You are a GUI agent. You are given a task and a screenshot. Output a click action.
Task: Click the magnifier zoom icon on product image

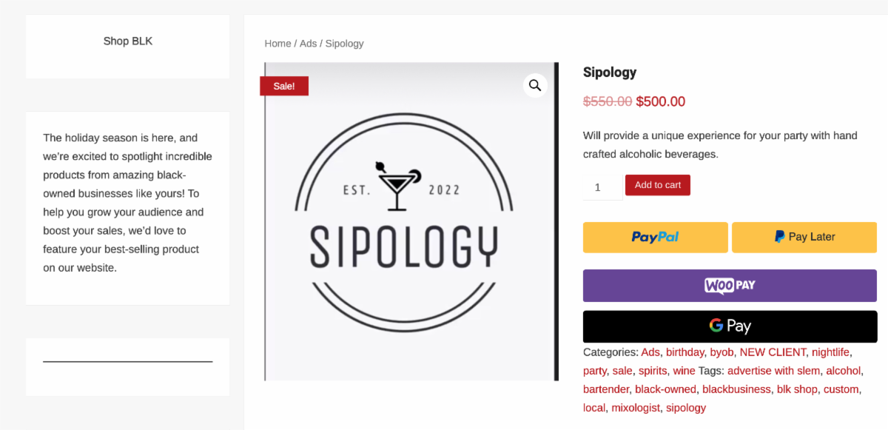535,86
